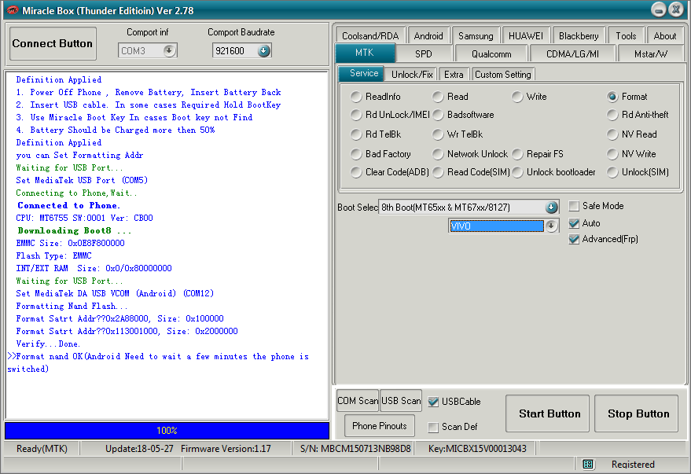Run a COM Scan
Viewport: 691px width, 474px height.
[358, 401]
